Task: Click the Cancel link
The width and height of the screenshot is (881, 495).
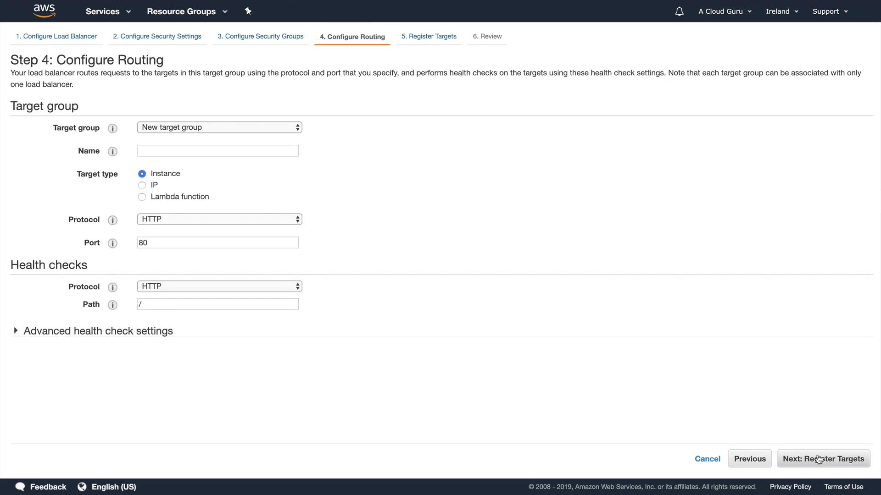Action: pyautogui.click(x=707, y=459)
